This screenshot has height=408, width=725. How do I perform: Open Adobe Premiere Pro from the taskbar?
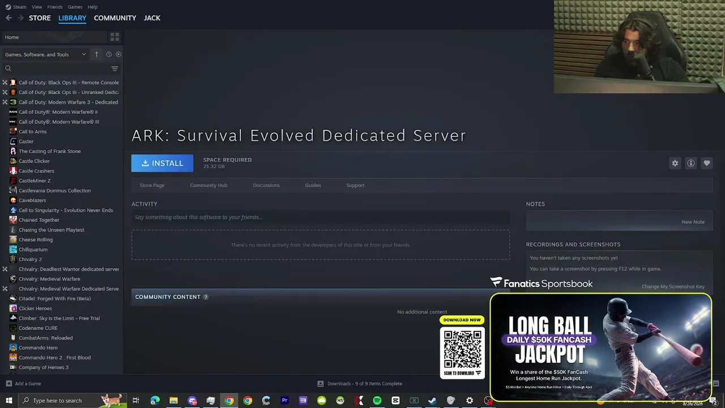(284, 401)
